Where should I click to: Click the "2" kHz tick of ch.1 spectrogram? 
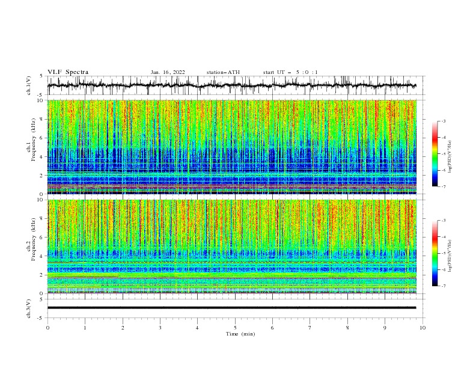pos(42,176)
